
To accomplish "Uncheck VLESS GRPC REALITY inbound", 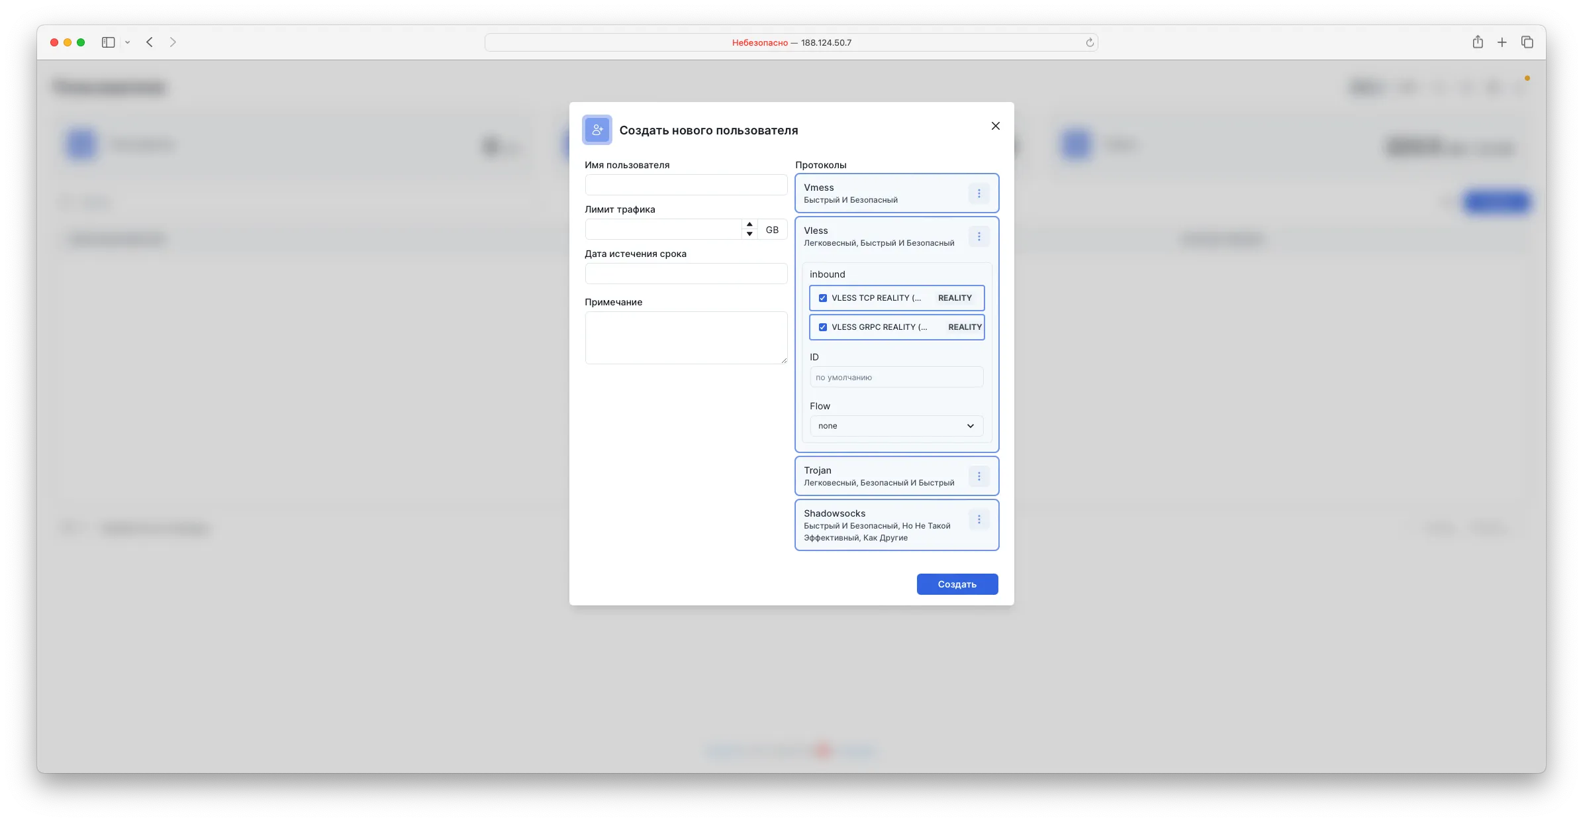I will click(822, 327).
